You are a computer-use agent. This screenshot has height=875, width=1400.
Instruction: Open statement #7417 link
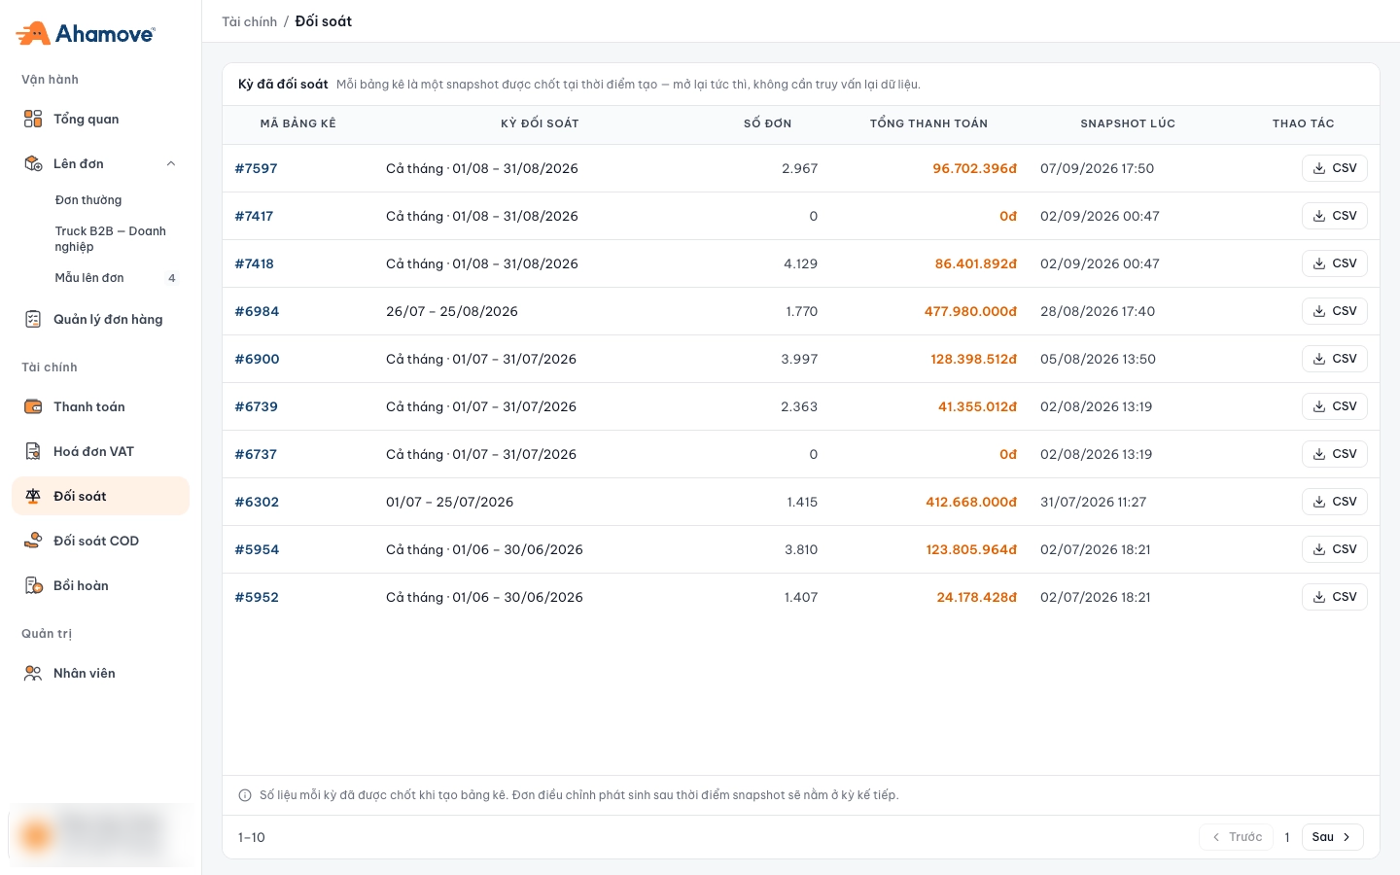(x=254, y=216)
